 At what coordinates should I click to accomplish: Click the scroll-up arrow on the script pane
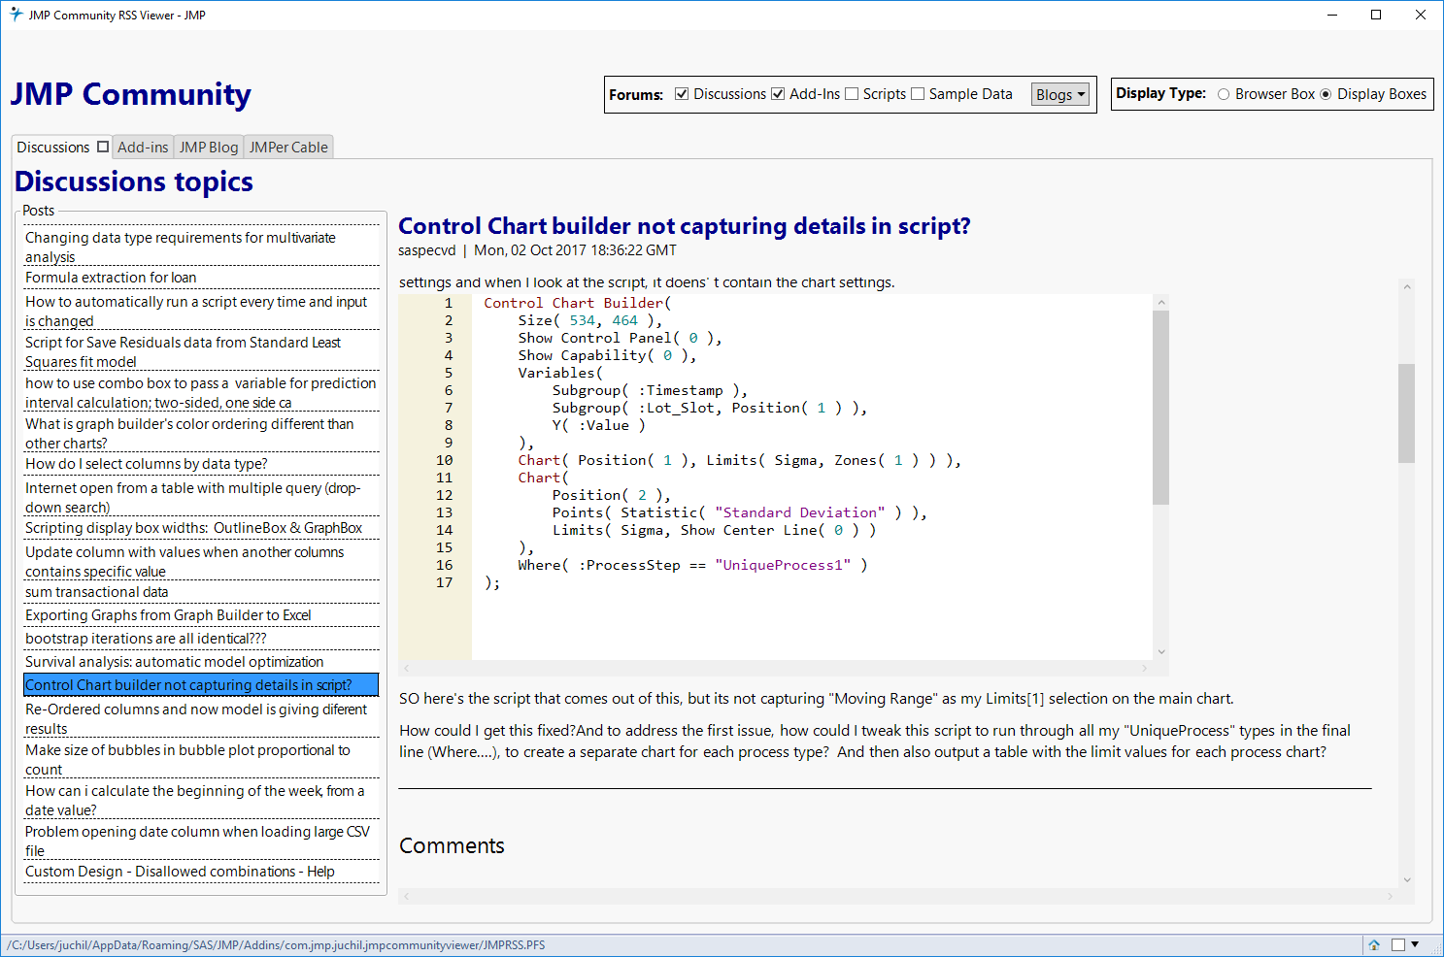(x=1160, y=302)
